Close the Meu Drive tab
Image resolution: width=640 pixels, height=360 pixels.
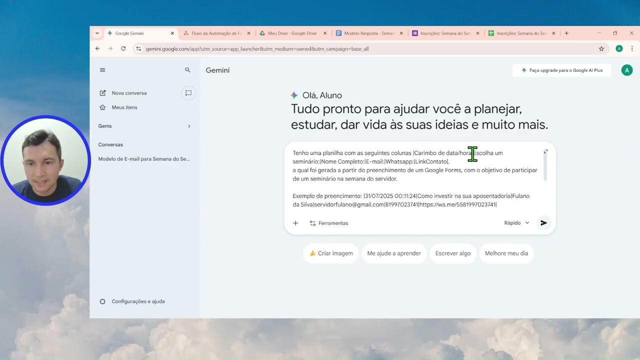(325, 33)
